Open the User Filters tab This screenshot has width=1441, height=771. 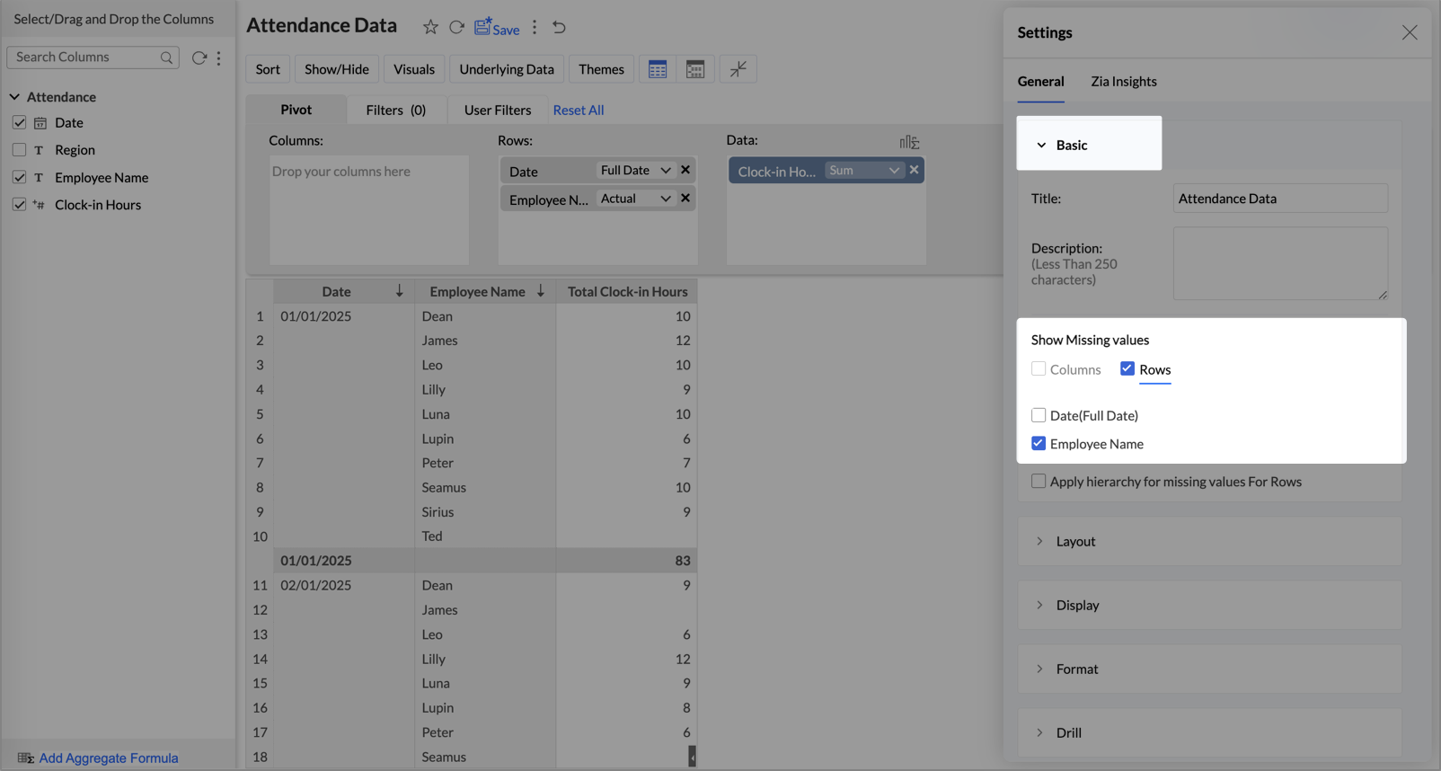(497, 110)
